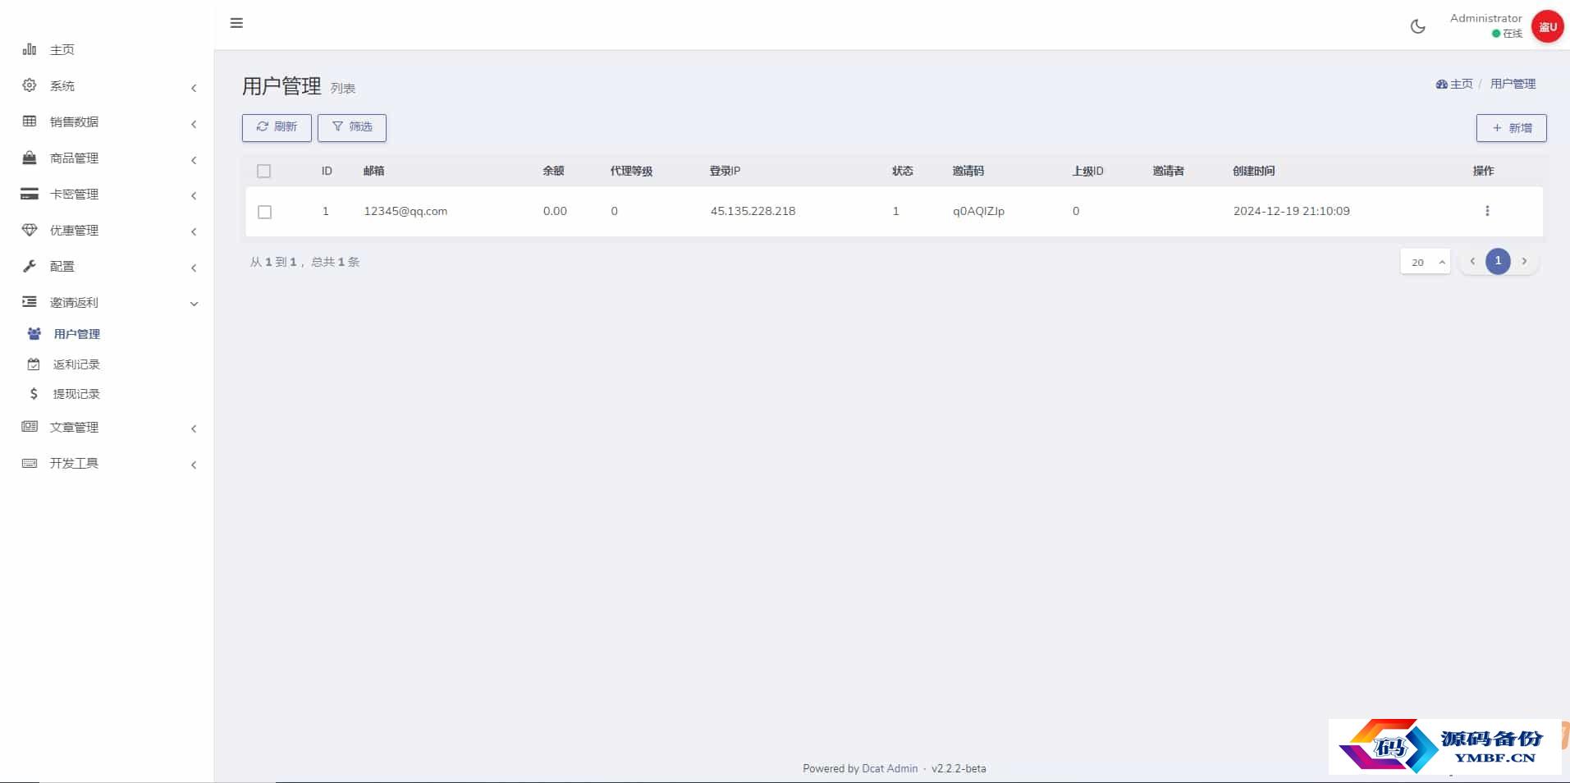
Task: Click the 新增 add button
Action: [x=1511, y=128]
